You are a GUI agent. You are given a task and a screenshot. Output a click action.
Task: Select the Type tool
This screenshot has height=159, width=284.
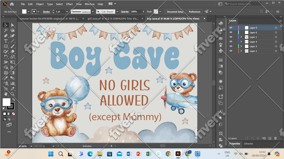point(5,41)
